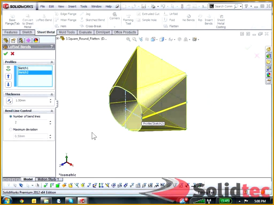274x205 pixels.
Task: Switch to the Evaluate tab
Action: 85,32
